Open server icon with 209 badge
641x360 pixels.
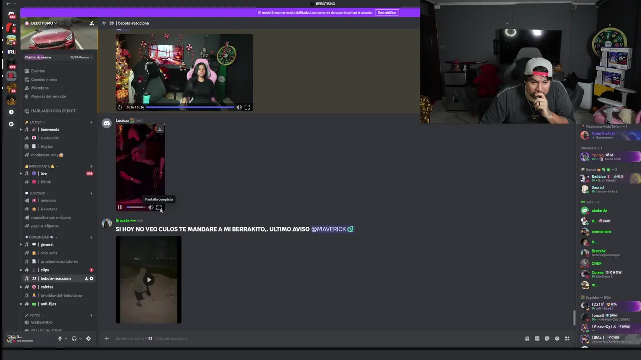[11, 64]
